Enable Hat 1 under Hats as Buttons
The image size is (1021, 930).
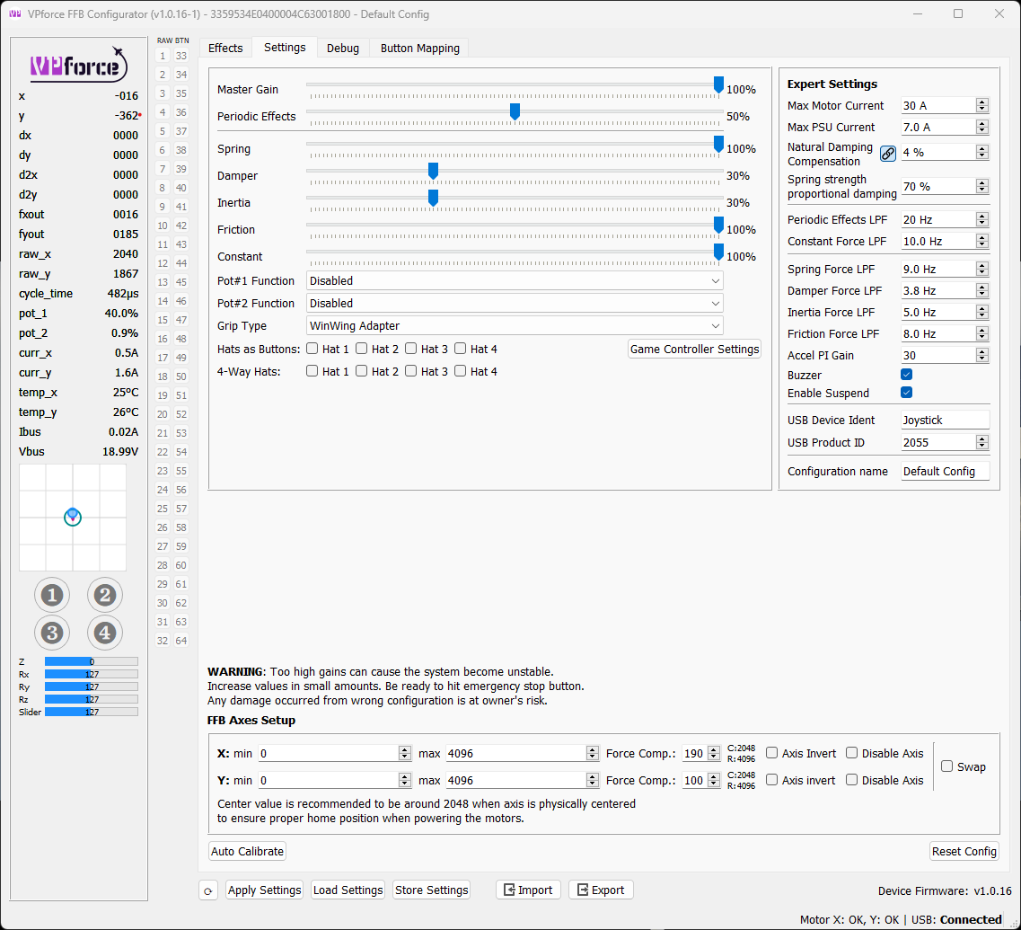point(313,349)
